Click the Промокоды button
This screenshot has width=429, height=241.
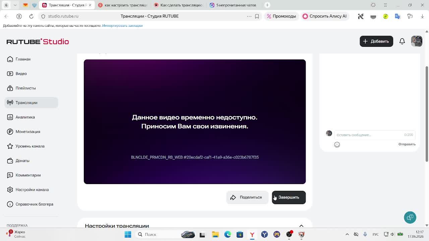click(282, 16)
